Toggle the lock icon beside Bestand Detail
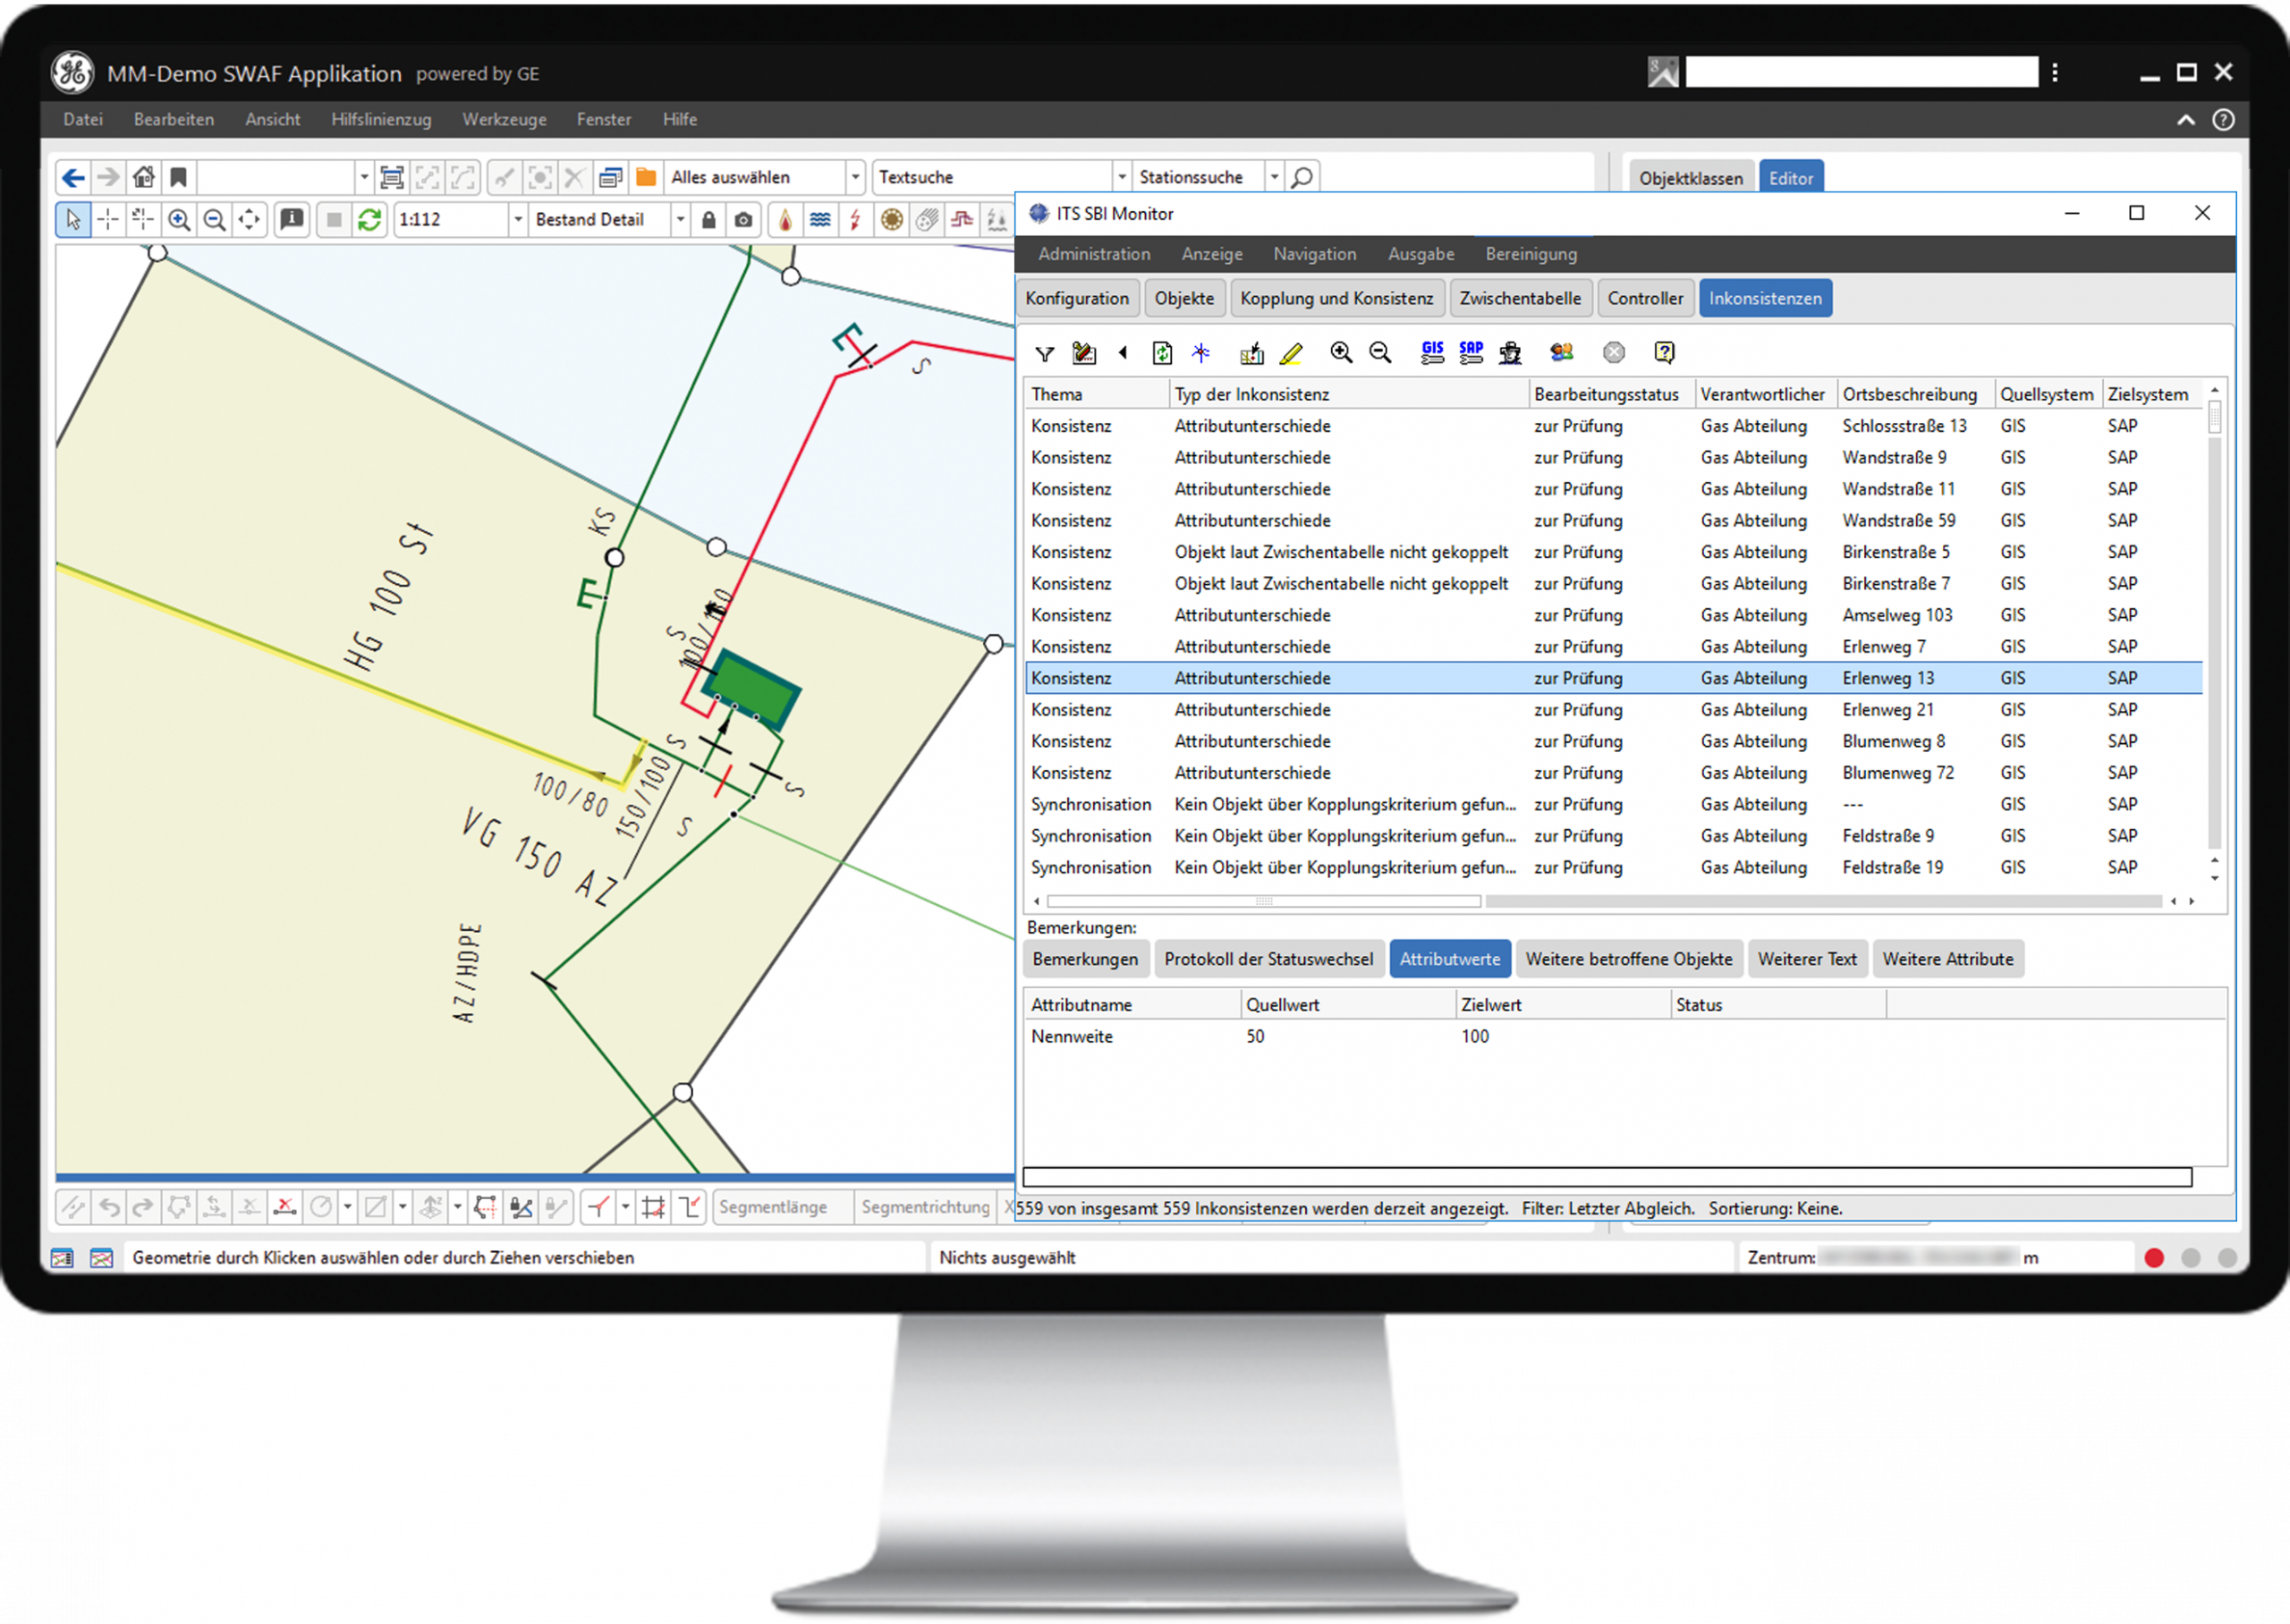This screenshot has width=2290, height=1624. click(709, 220)
